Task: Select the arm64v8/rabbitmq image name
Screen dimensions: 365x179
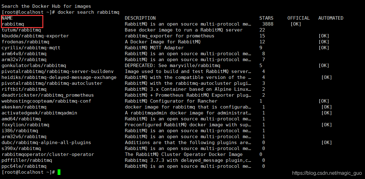Action: click(x=24, y=54)
